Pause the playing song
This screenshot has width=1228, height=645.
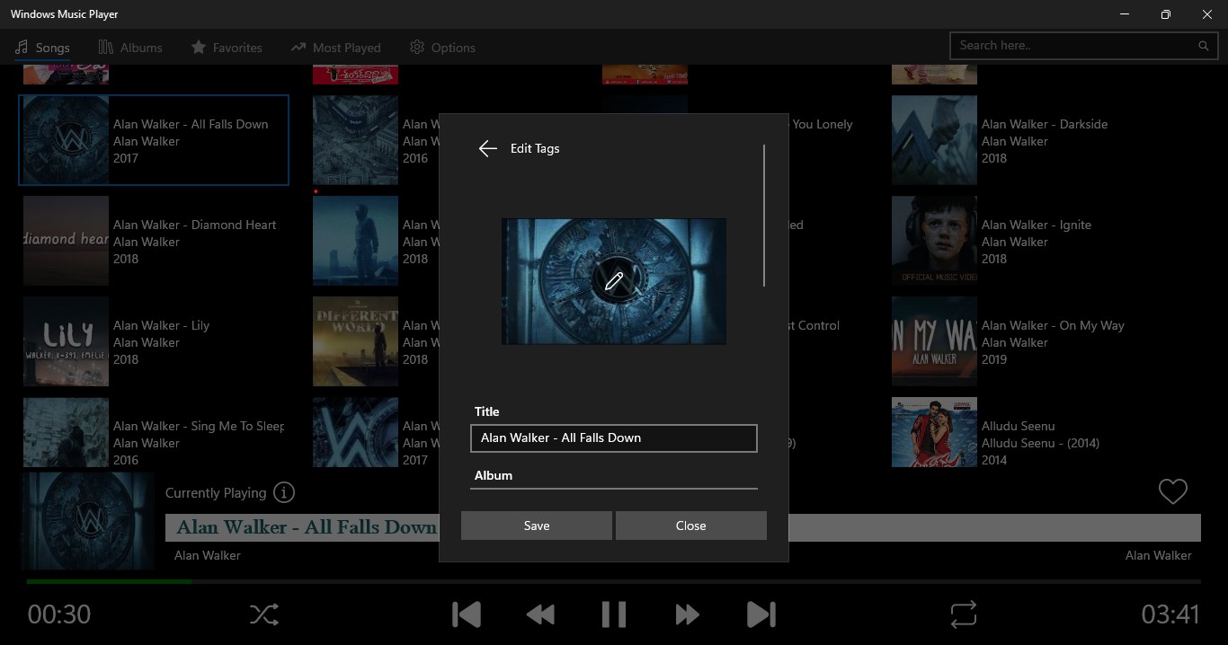pyautogui.click(x=614, y=614)
